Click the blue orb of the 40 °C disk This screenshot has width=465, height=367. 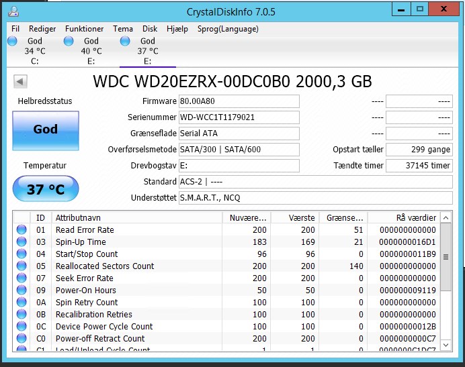(69, 41)
